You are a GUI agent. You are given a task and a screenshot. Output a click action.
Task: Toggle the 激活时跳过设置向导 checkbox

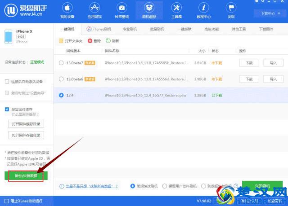pos(7,93)
